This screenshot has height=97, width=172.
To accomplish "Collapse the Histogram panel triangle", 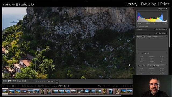I will [167, 9].
